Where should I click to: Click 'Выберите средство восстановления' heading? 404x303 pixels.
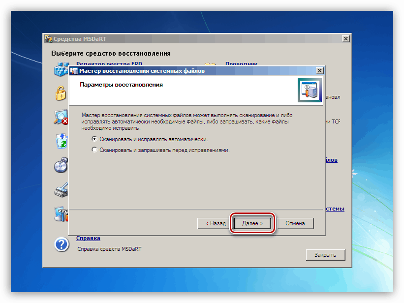coord(111,53)
